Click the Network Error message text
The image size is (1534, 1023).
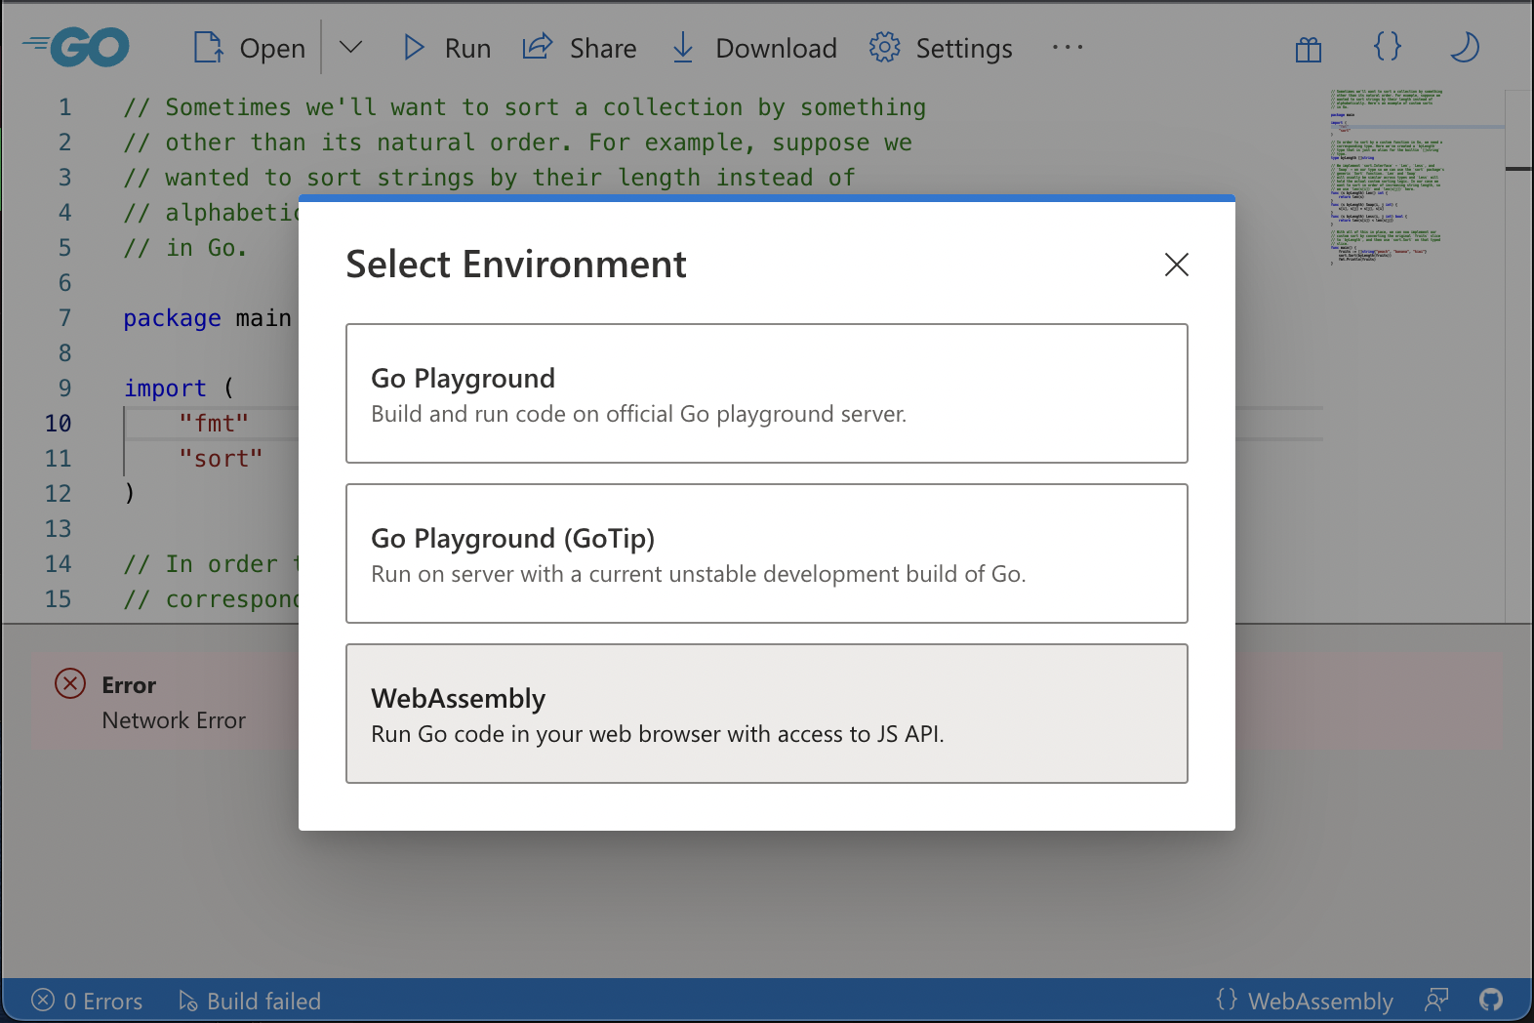click(174, 720)
